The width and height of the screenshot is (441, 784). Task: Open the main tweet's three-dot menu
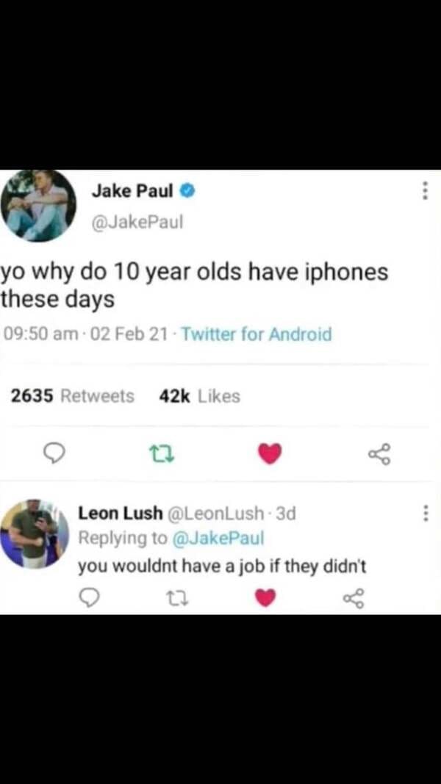click(x=425, y=190)
